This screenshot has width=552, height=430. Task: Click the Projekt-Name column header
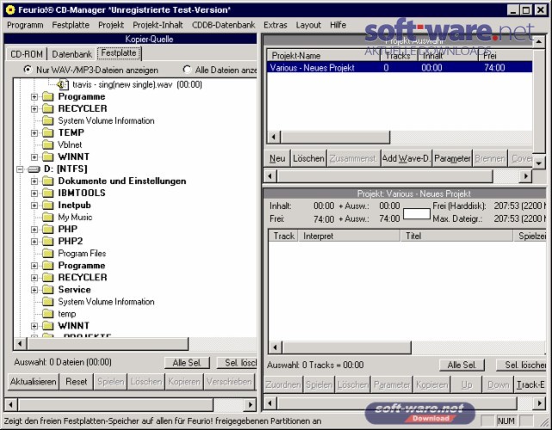coord(324,56)
